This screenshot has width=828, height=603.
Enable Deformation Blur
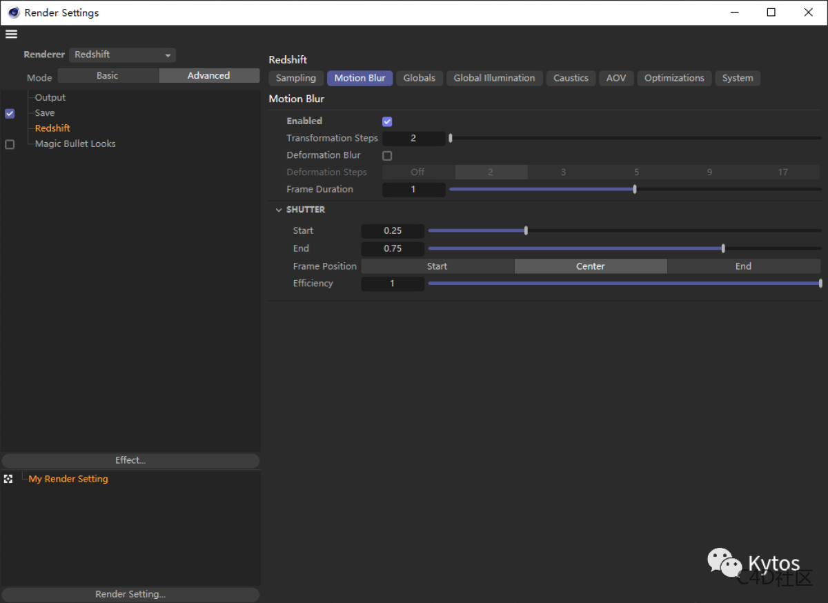387,155
